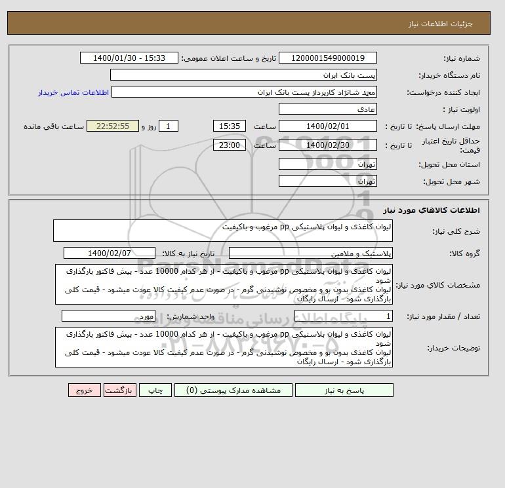This screenshot has height=488, width=505.
Task: Click the priority field 'عادی'
Action: click(327, 109)
